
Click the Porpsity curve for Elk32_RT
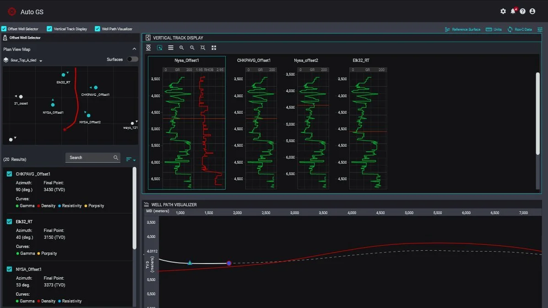pyautogui.click(x=47, y=253)
